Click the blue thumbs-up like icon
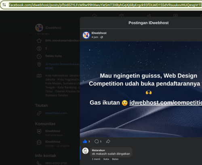The width and height of the screenshot is (202, 165). 85,141
